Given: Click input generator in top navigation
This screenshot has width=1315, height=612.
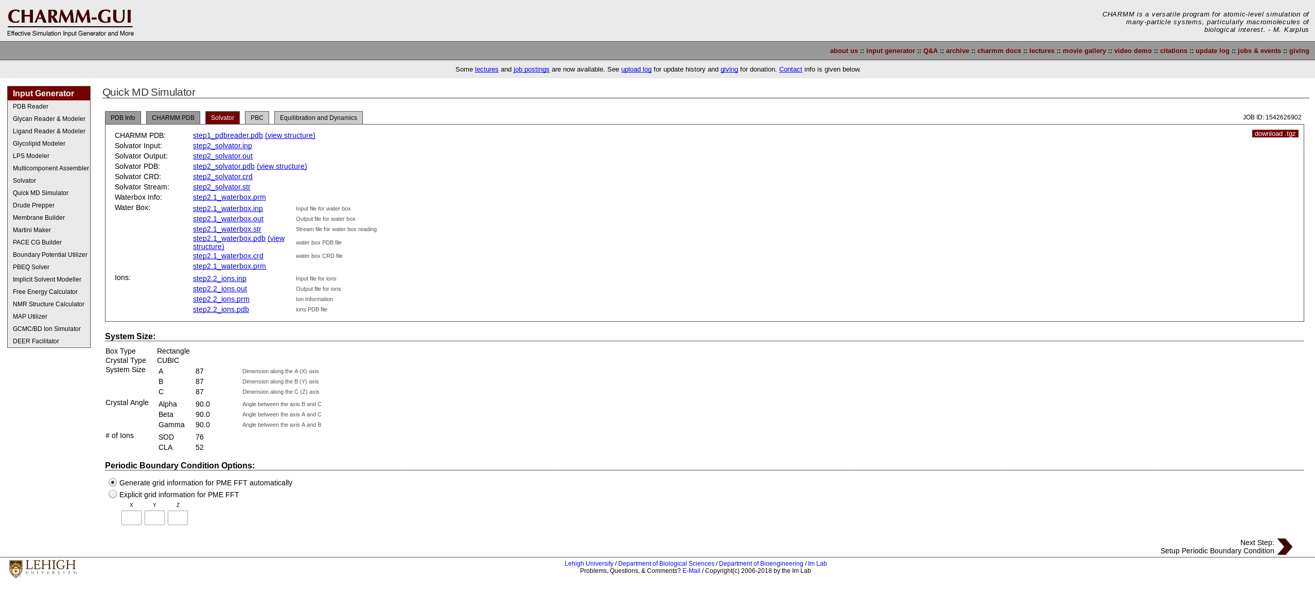Looking at the screenshot, I should click(890, 51).
